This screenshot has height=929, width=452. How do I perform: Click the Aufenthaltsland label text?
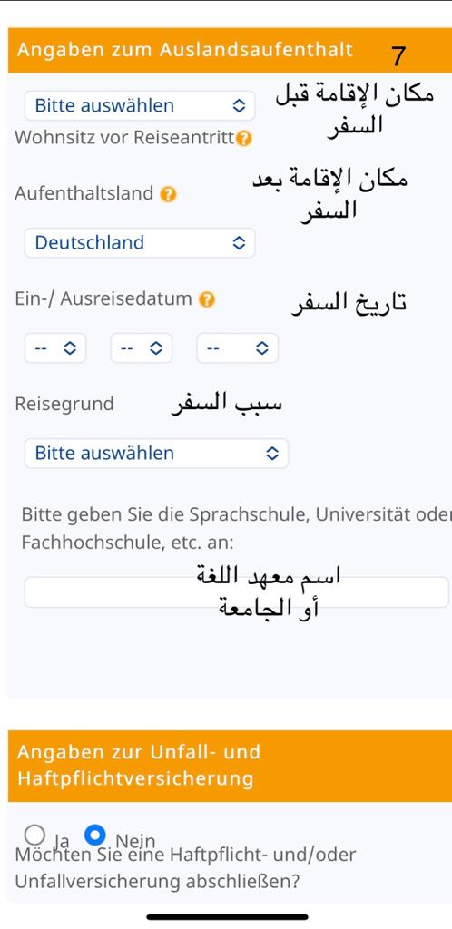click(x=84, y=194)
